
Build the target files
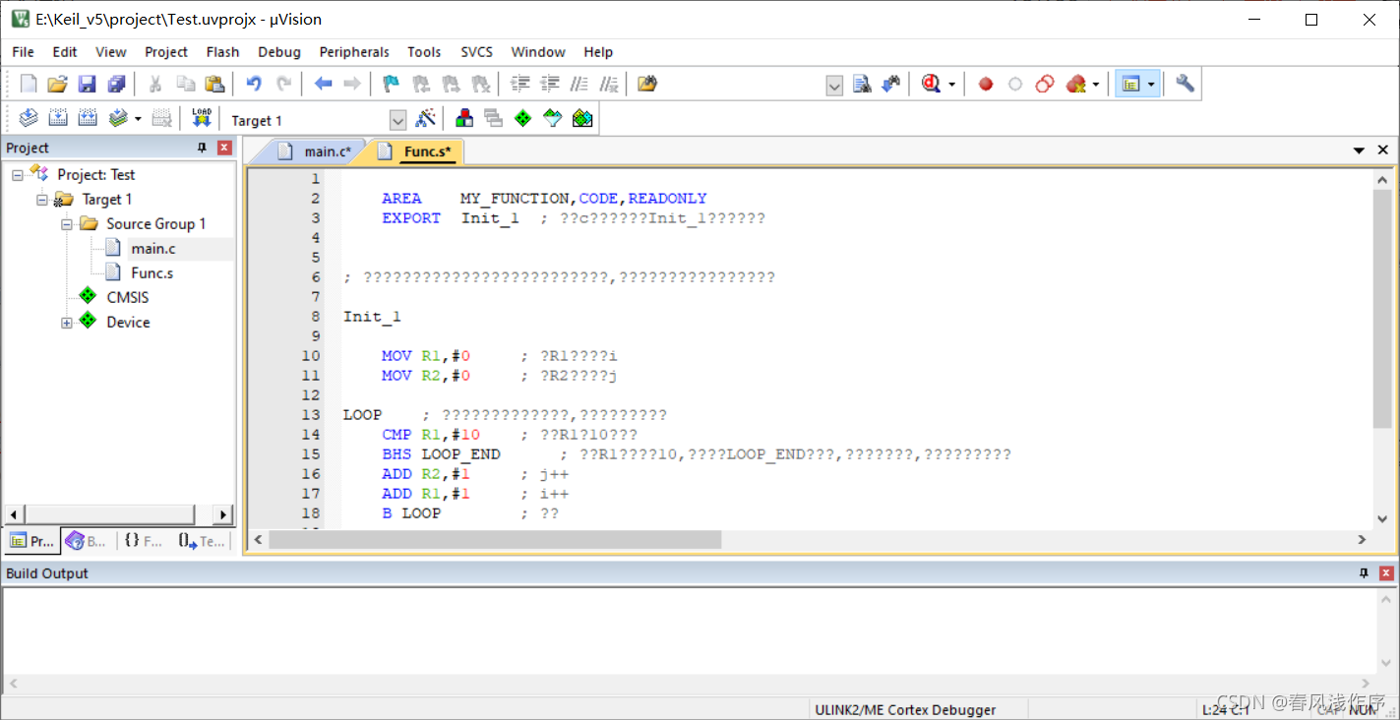point(58,119)
